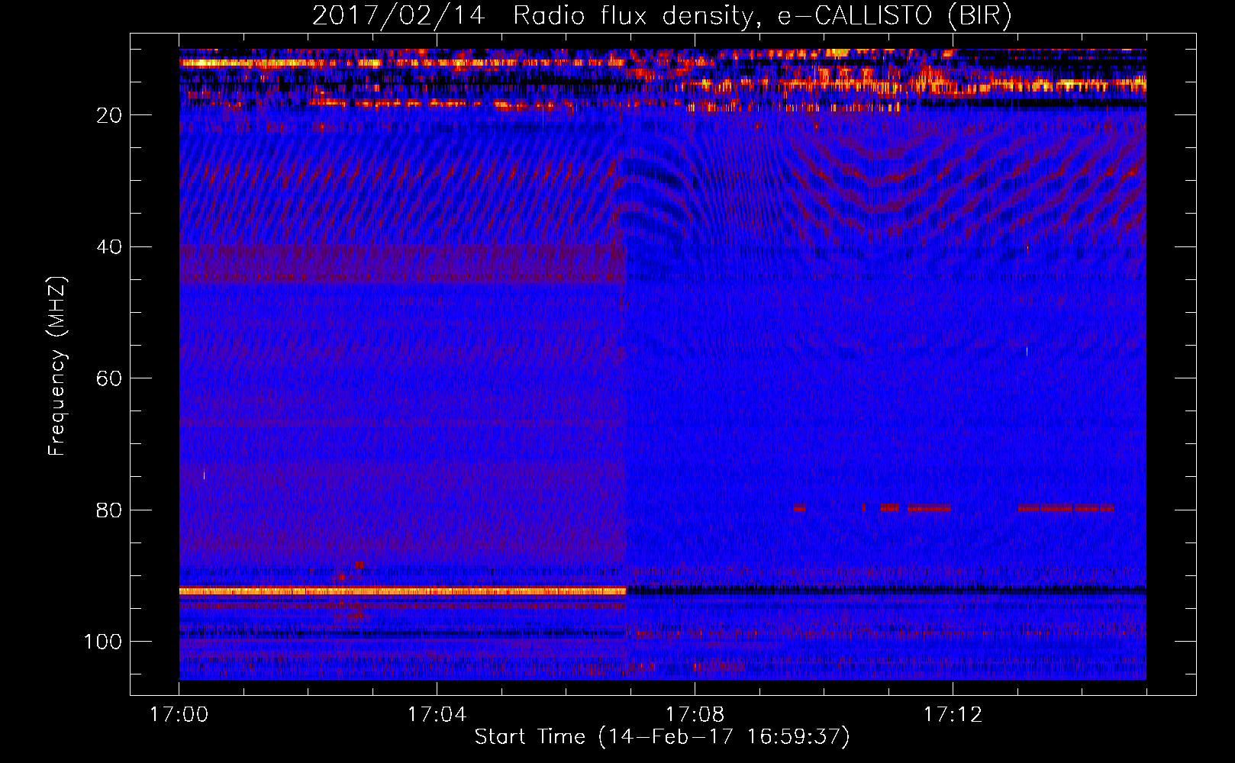Click the 17:04 time tick label

[x=437, y=715]
